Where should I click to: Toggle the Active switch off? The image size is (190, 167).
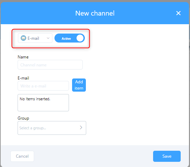[70, 38]
